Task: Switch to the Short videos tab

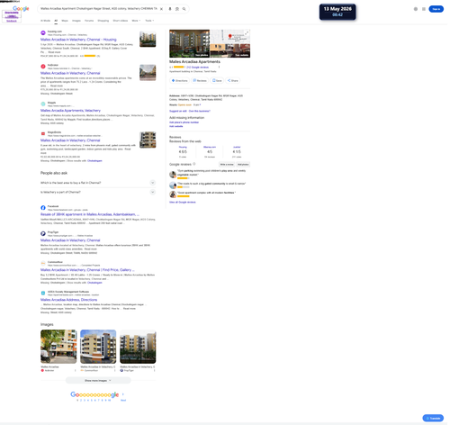Action: 121,21
